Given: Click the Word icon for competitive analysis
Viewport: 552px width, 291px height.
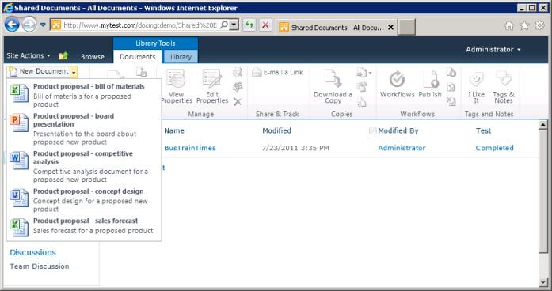Looking at the screenshot, I should [19, 161].
